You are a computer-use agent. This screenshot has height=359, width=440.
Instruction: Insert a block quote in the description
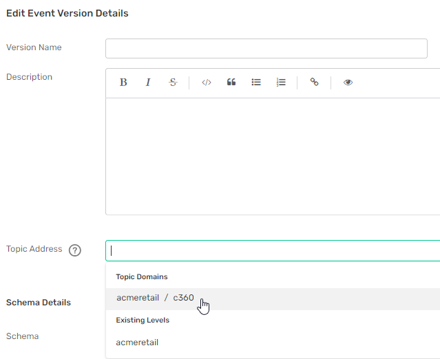(231, 83)
